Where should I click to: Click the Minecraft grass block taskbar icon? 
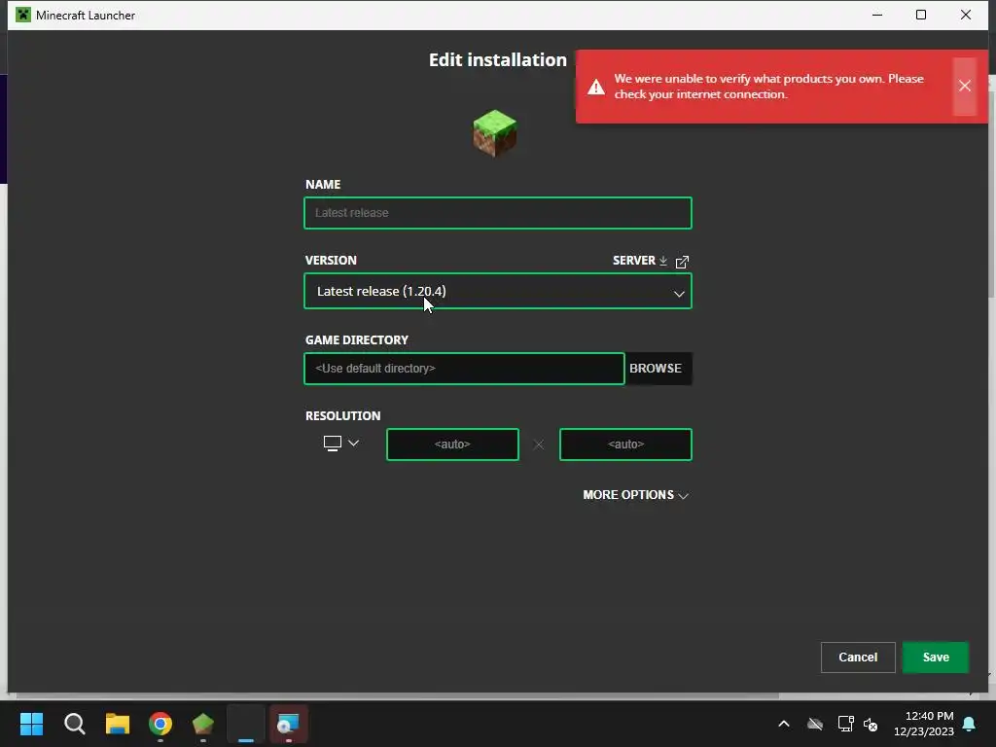tap(203, 724)
